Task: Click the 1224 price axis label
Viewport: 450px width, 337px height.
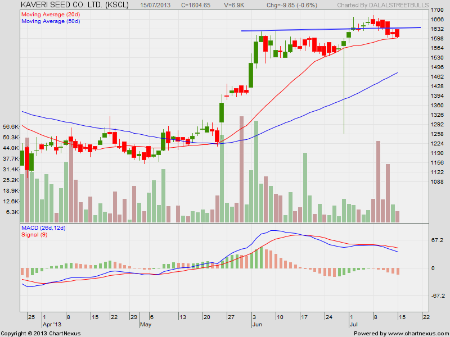Action: coord(437,143)
